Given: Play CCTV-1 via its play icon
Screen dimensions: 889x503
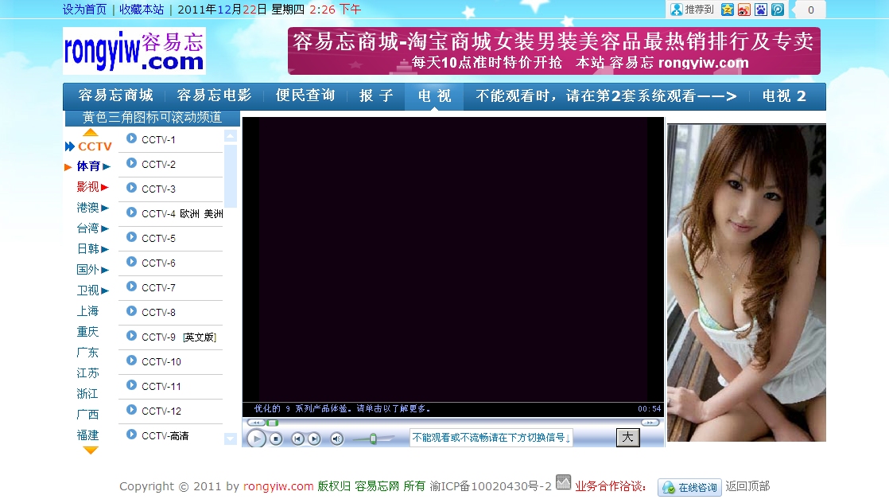Looking at the screenshot, I should [x=131, y=138].
